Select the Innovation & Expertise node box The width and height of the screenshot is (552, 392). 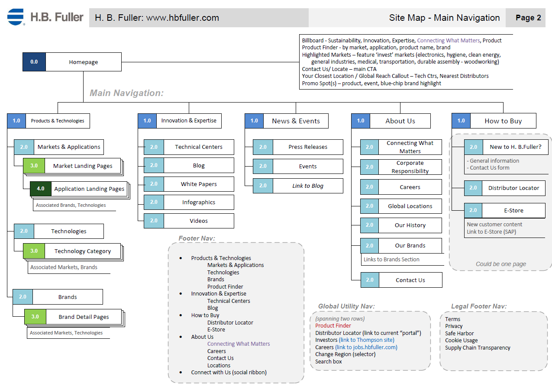point(180,121)
